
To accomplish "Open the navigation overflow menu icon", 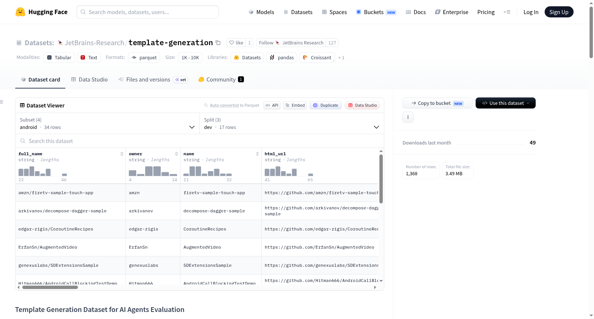I will (507, 12).
